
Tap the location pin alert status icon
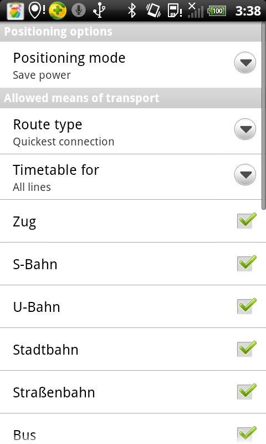[x=37, y=11]
